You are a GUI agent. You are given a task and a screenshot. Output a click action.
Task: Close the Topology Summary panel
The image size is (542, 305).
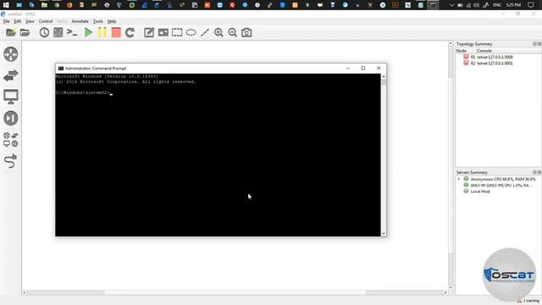tap(539, 44)
